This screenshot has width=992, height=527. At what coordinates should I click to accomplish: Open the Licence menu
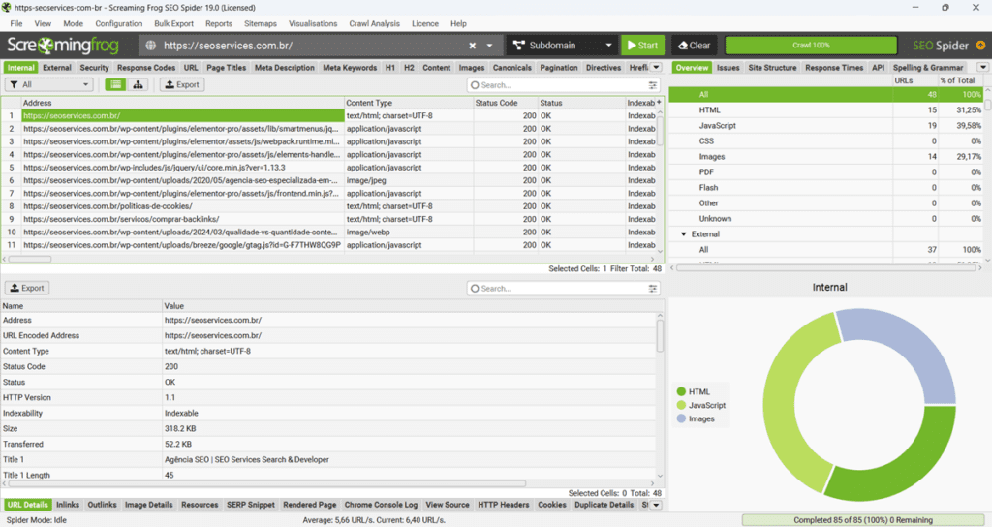click(425, 23)
